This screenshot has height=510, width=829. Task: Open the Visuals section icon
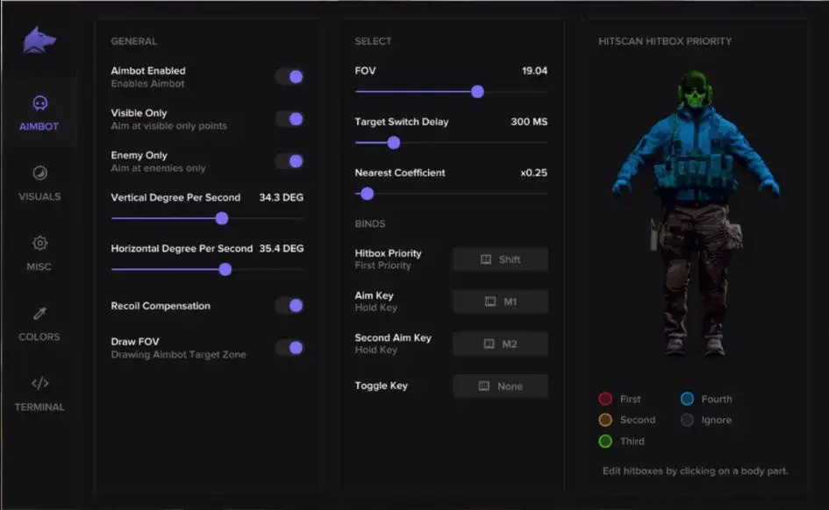click(x=39, y=174)
